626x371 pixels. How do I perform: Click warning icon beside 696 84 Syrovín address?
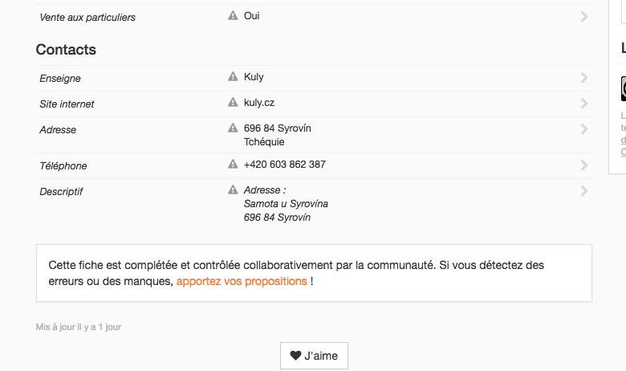click(x=233, y=128)
